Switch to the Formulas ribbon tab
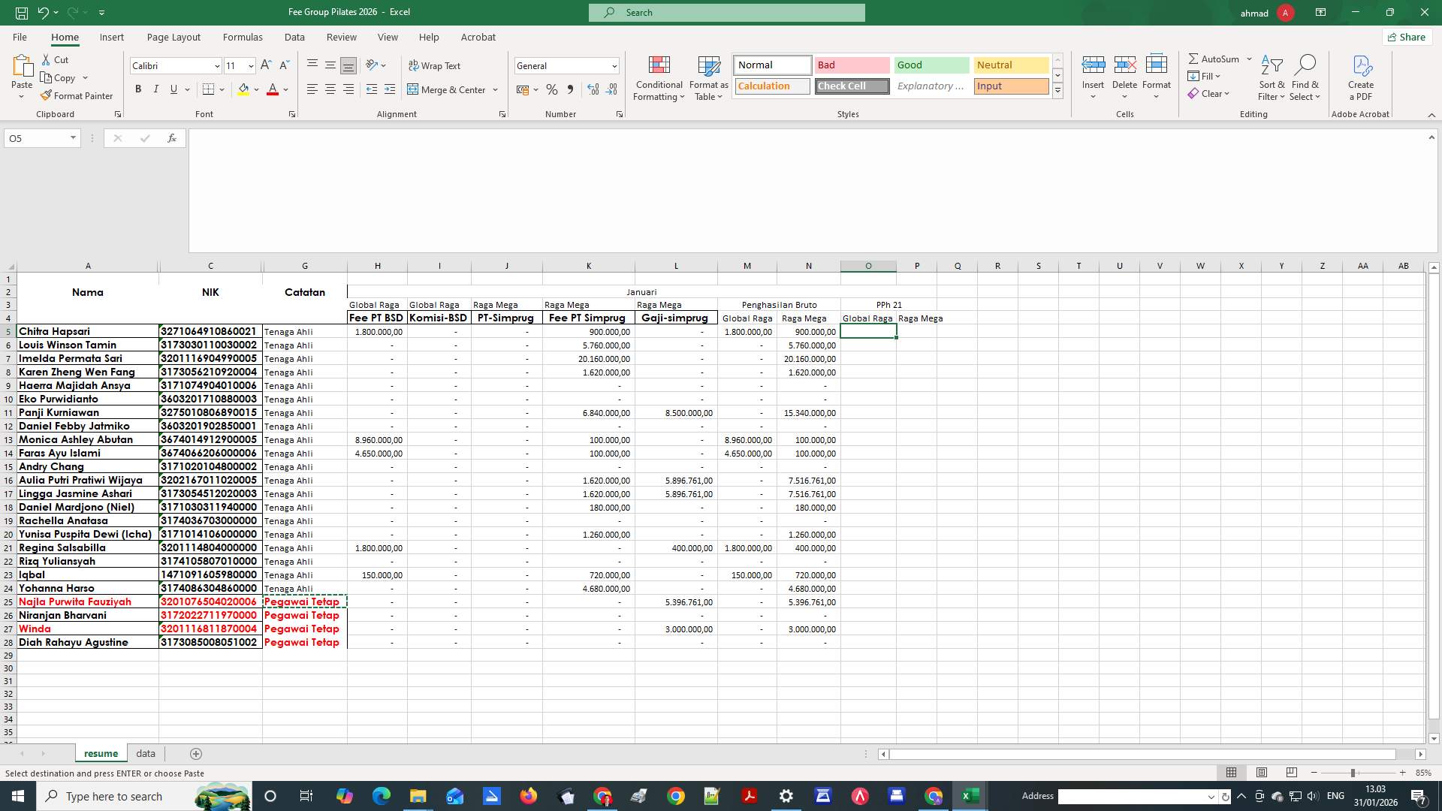This screenshot has width=1442, height=811. click(243, 37)
